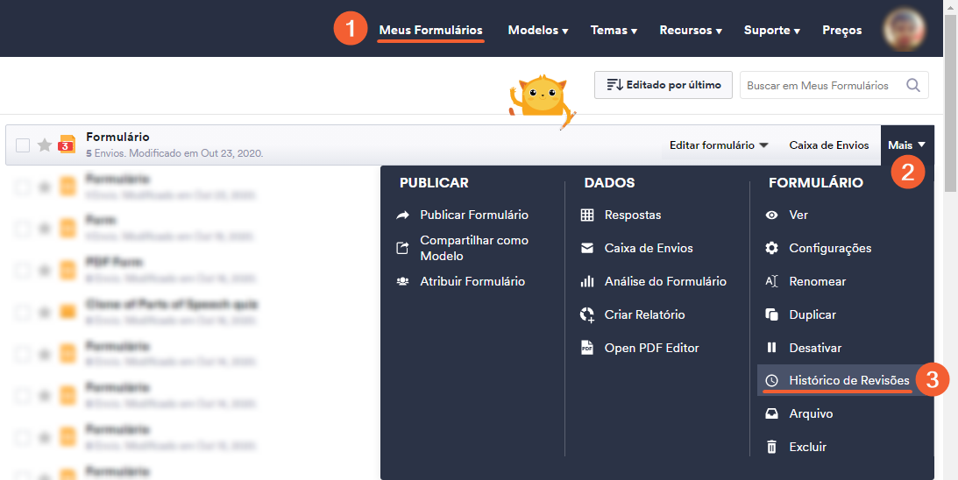Click the Respostas table icon
The image size is (958, 480).
click(x=587, y=215)
